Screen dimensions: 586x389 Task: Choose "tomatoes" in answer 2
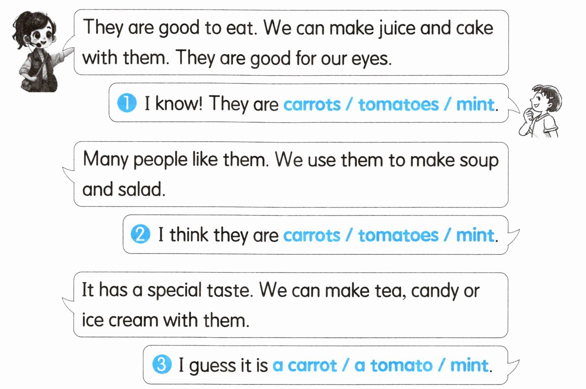pos(398,235)
